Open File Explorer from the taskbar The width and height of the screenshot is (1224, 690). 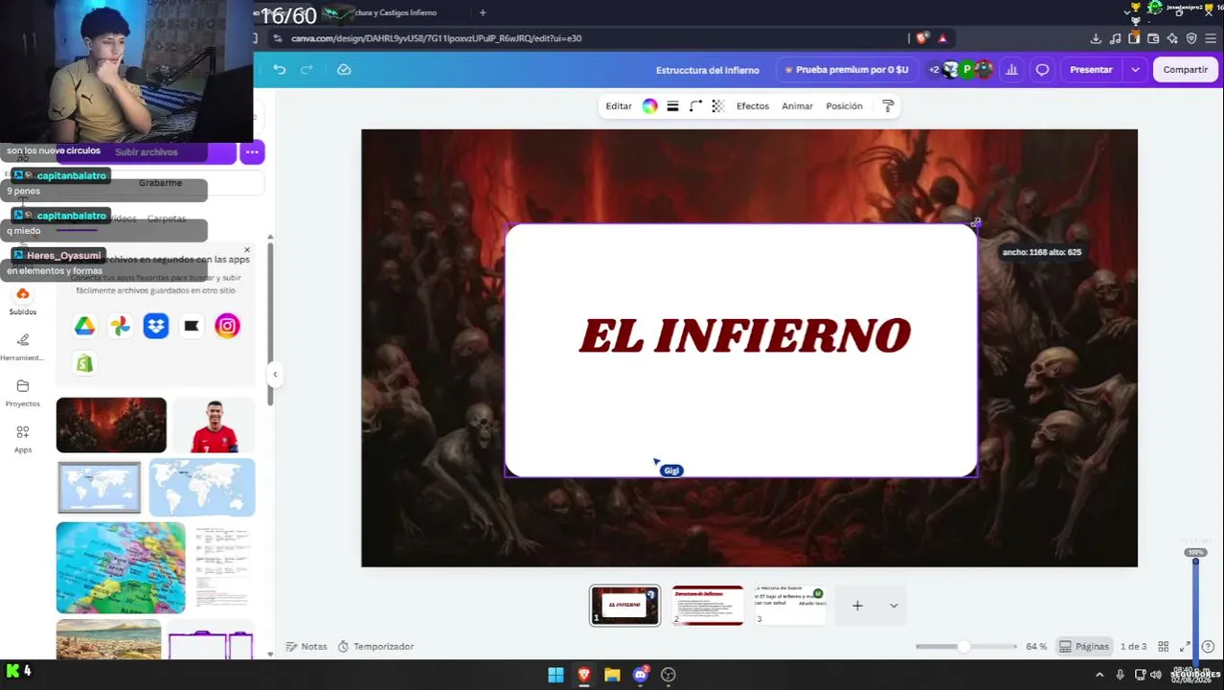[612, 675]
